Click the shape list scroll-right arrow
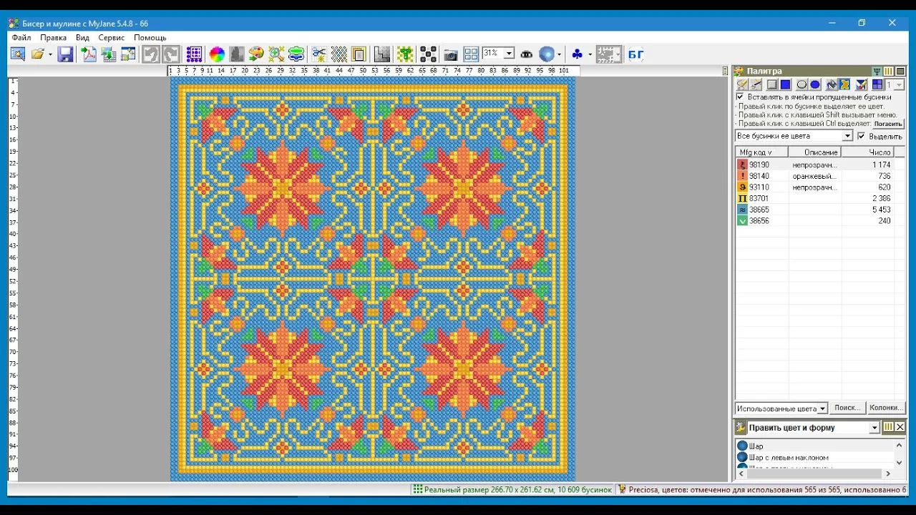Screen dimensions: 916x515 point(887,474)
